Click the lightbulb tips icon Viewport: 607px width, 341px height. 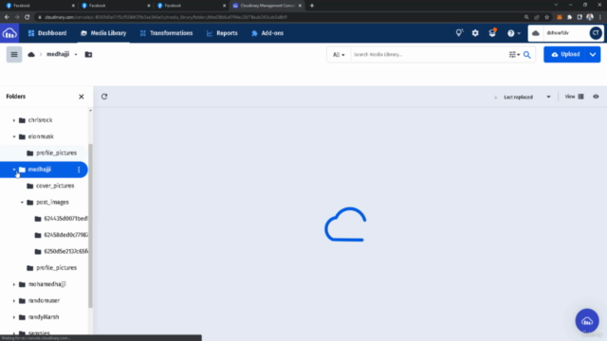[459, 33]
